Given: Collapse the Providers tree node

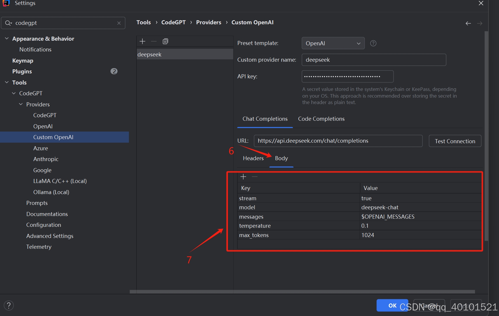Looking at the screenshot, I should click(x=21, y=104).
